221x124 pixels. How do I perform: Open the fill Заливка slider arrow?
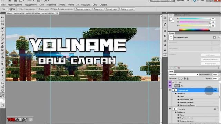(219, 79)
